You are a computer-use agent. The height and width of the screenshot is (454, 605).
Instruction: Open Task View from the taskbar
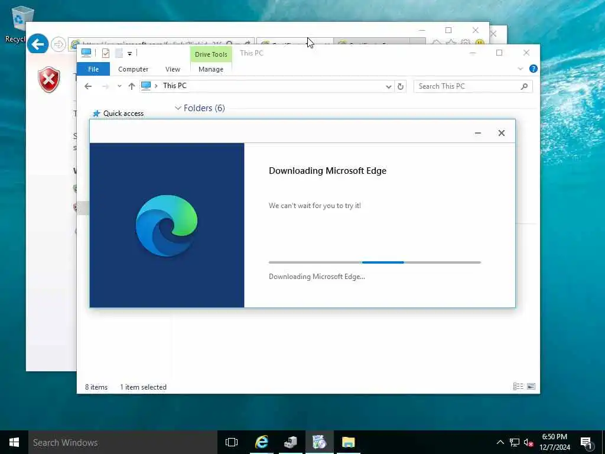232,442
